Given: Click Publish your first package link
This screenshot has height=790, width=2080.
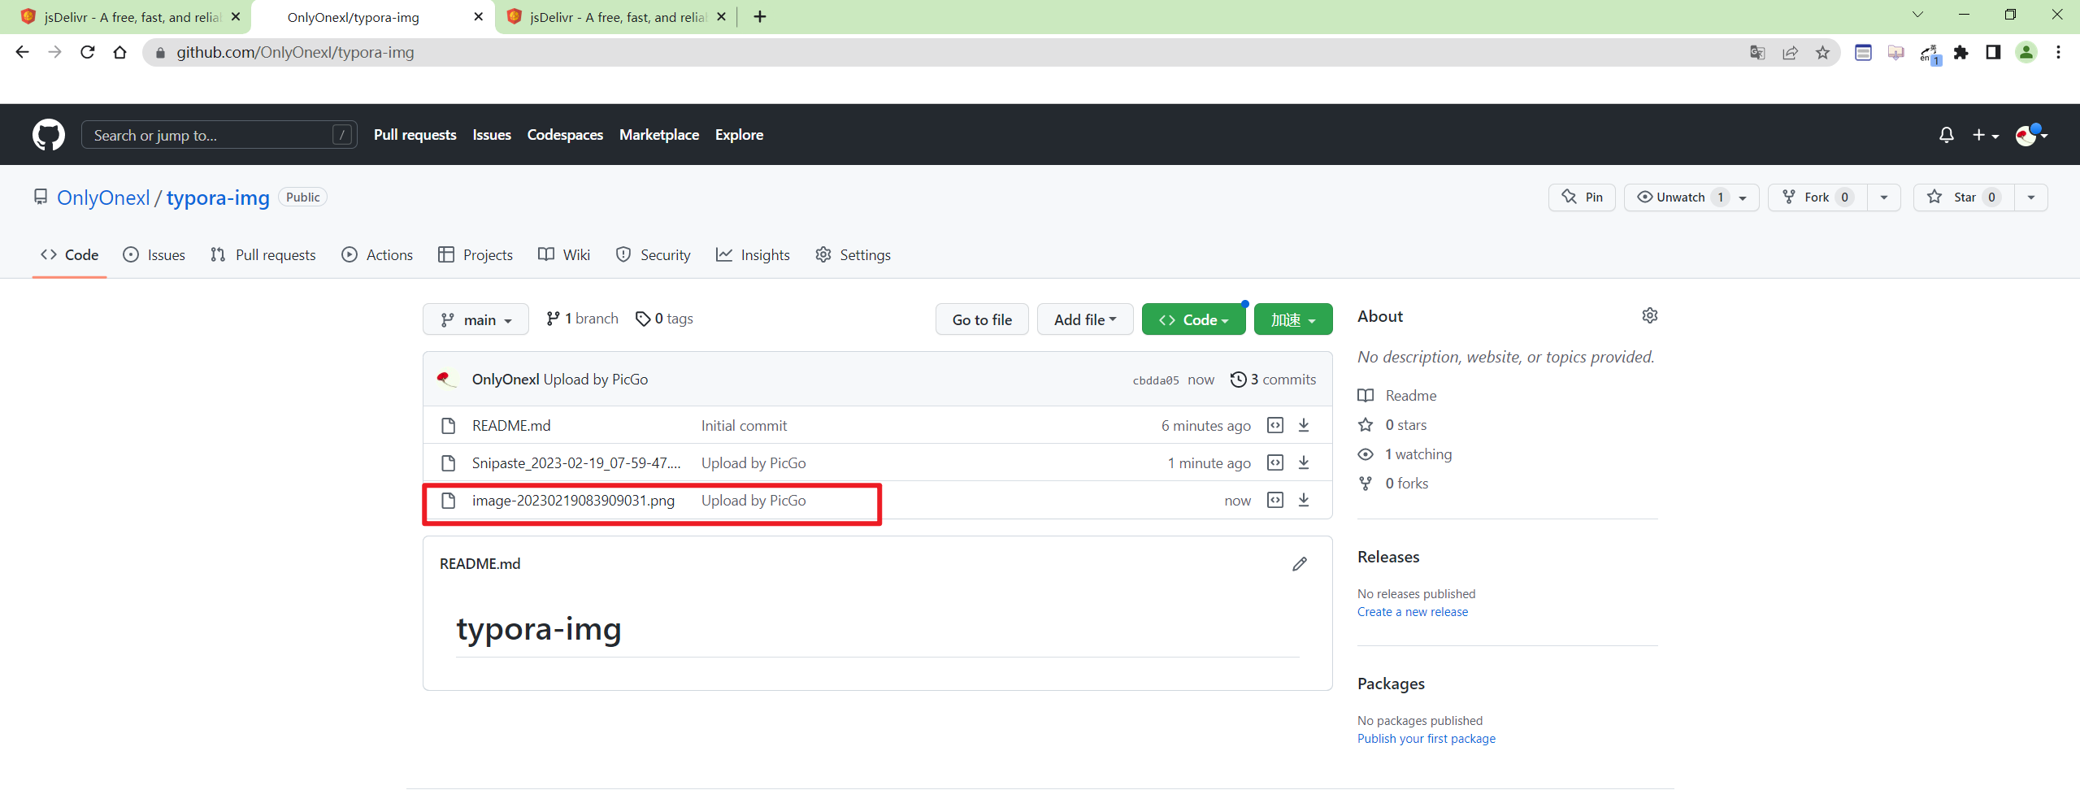Looking at the screenshot, I should coord(1426,739).
